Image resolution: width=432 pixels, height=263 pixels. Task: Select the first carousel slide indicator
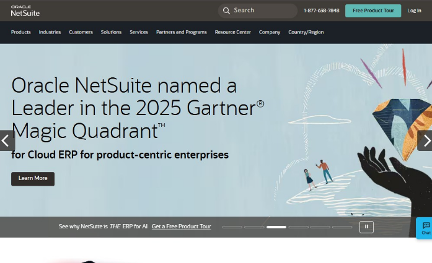coord(232,227)
